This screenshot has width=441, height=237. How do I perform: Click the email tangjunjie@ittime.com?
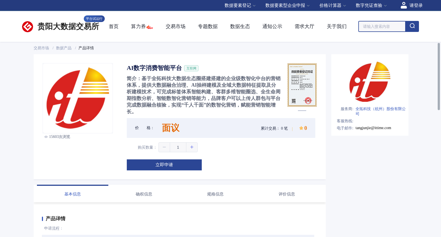(373, 128)
